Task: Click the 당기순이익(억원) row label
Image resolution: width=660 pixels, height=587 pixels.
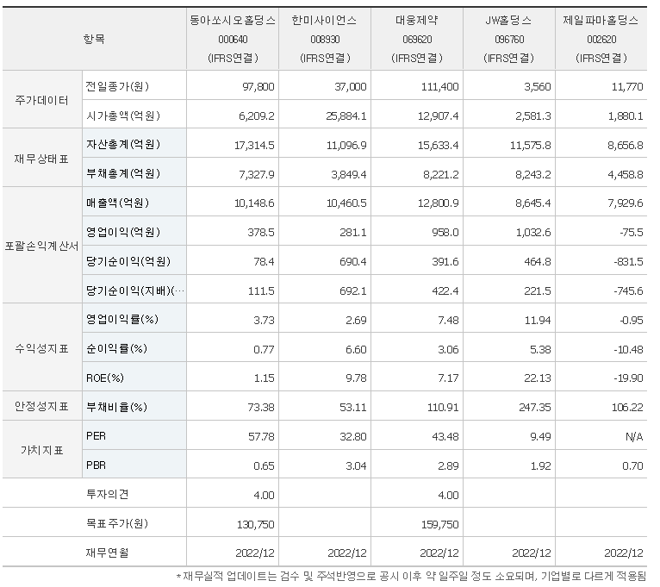Action: 128,261
